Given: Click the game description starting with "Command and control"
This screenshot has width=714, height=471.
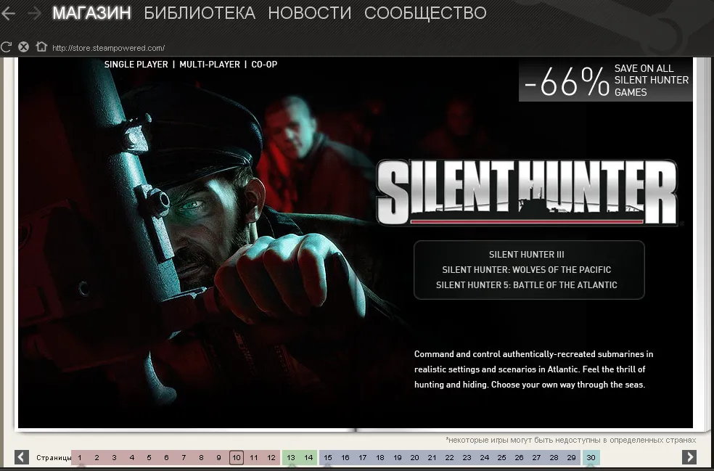Looking at the screenshot, I should 533,369.
